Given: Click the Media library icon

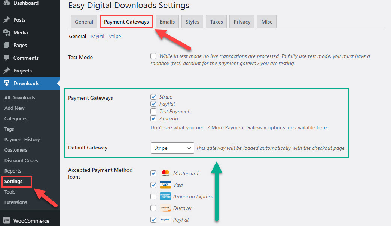Looking at the screenshot, I should tap(7, 32).
